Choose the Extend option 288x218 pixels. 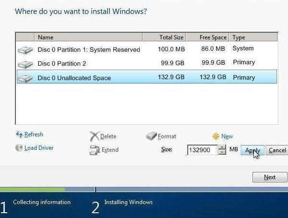pyautogui.click(x=110, y=150)
